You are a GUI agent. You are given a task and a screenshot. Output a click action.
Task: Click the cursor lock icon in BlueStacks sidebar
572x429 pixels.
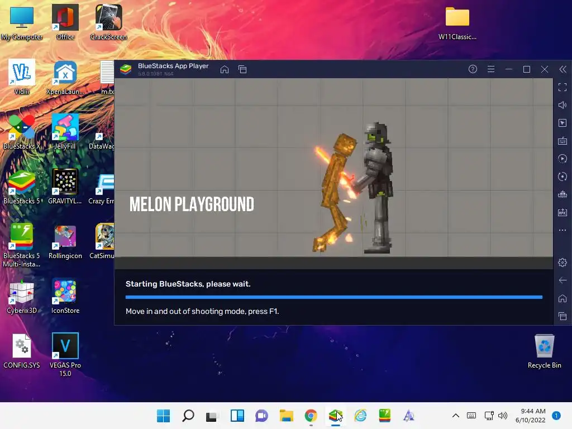coord(563,123)
